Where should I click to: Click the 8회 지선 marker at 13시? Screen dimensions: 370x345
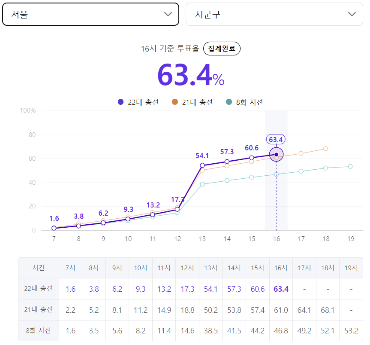click(x=202, y=184)
